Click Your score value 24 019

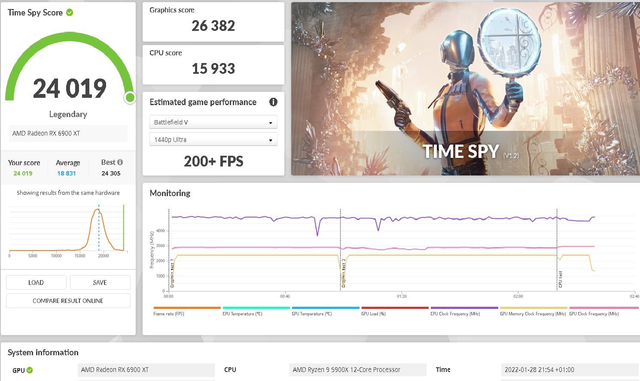point(23,173)
